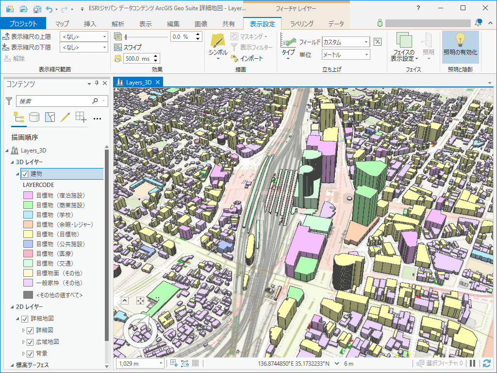Viewport: 497px width, 373px height.
Task: Open フェイスの表示設定 icon
Action: pyautogui.click(x=403, y=40)
